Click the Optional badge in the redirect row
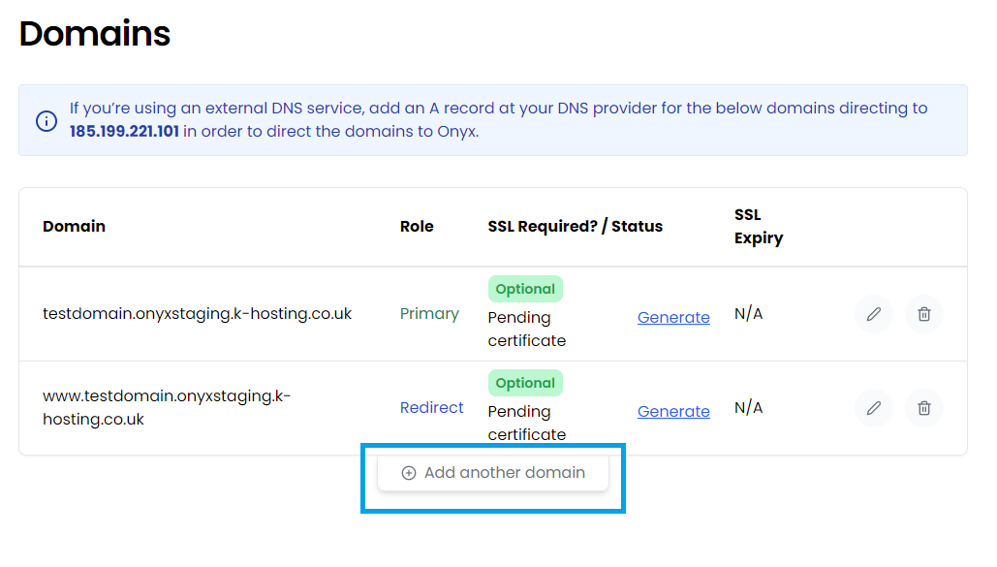Screen dimensions: 997x567 coord(525,383)
